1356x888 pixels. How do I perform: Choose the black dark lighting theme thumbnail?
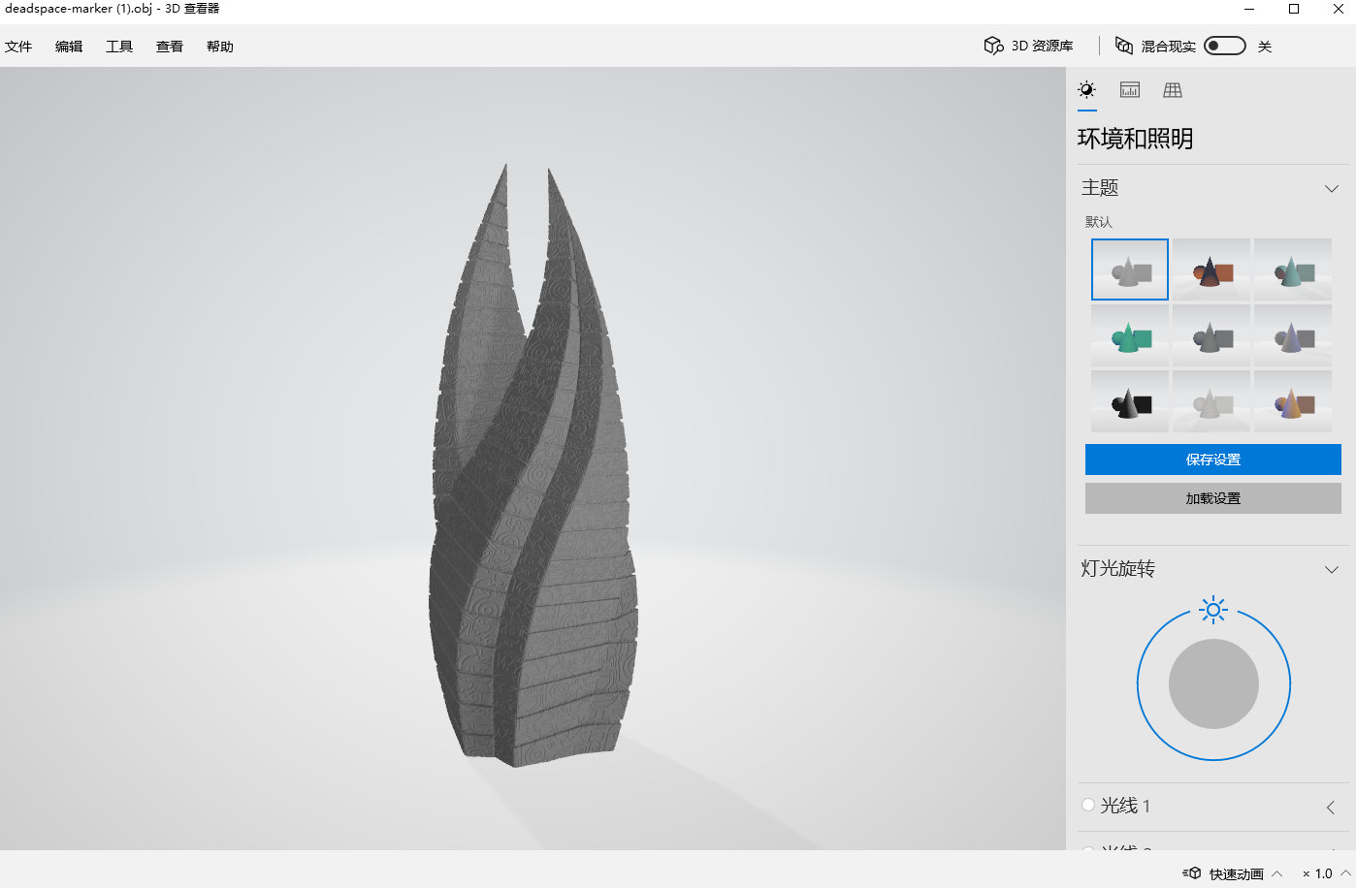click(1129, 401)
